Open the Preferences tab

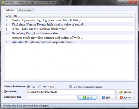pos(25,10)
